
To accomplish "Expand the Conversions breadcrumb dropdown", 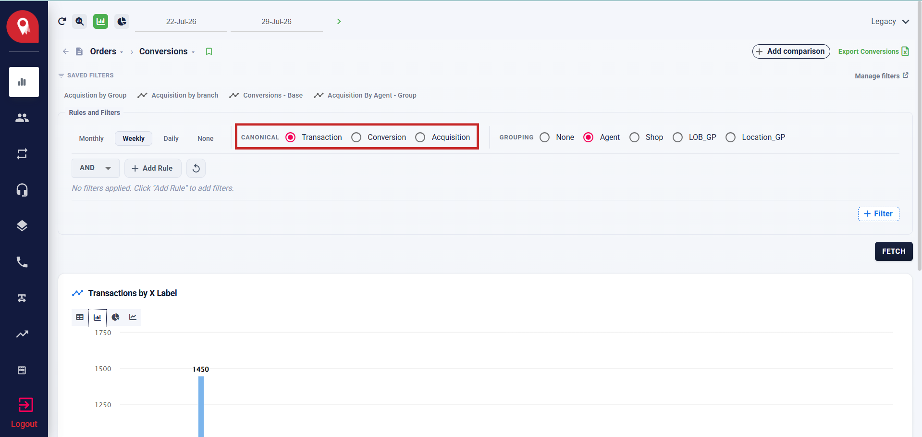I will 193,52.
